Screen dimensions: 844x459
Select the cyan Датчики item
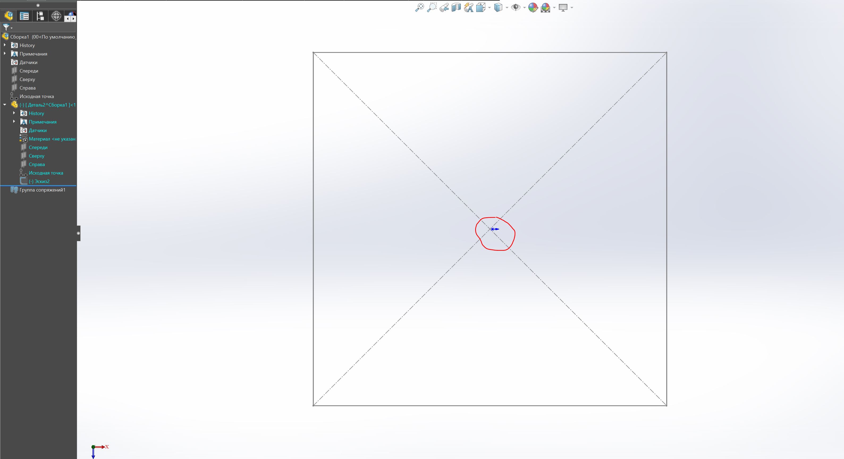click(38, 131)
